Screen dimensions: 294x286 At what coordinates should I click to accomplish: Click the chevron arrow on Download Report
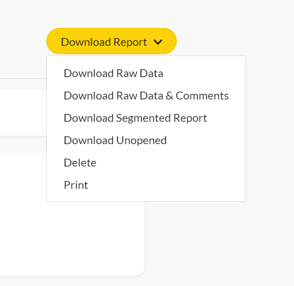158,42
